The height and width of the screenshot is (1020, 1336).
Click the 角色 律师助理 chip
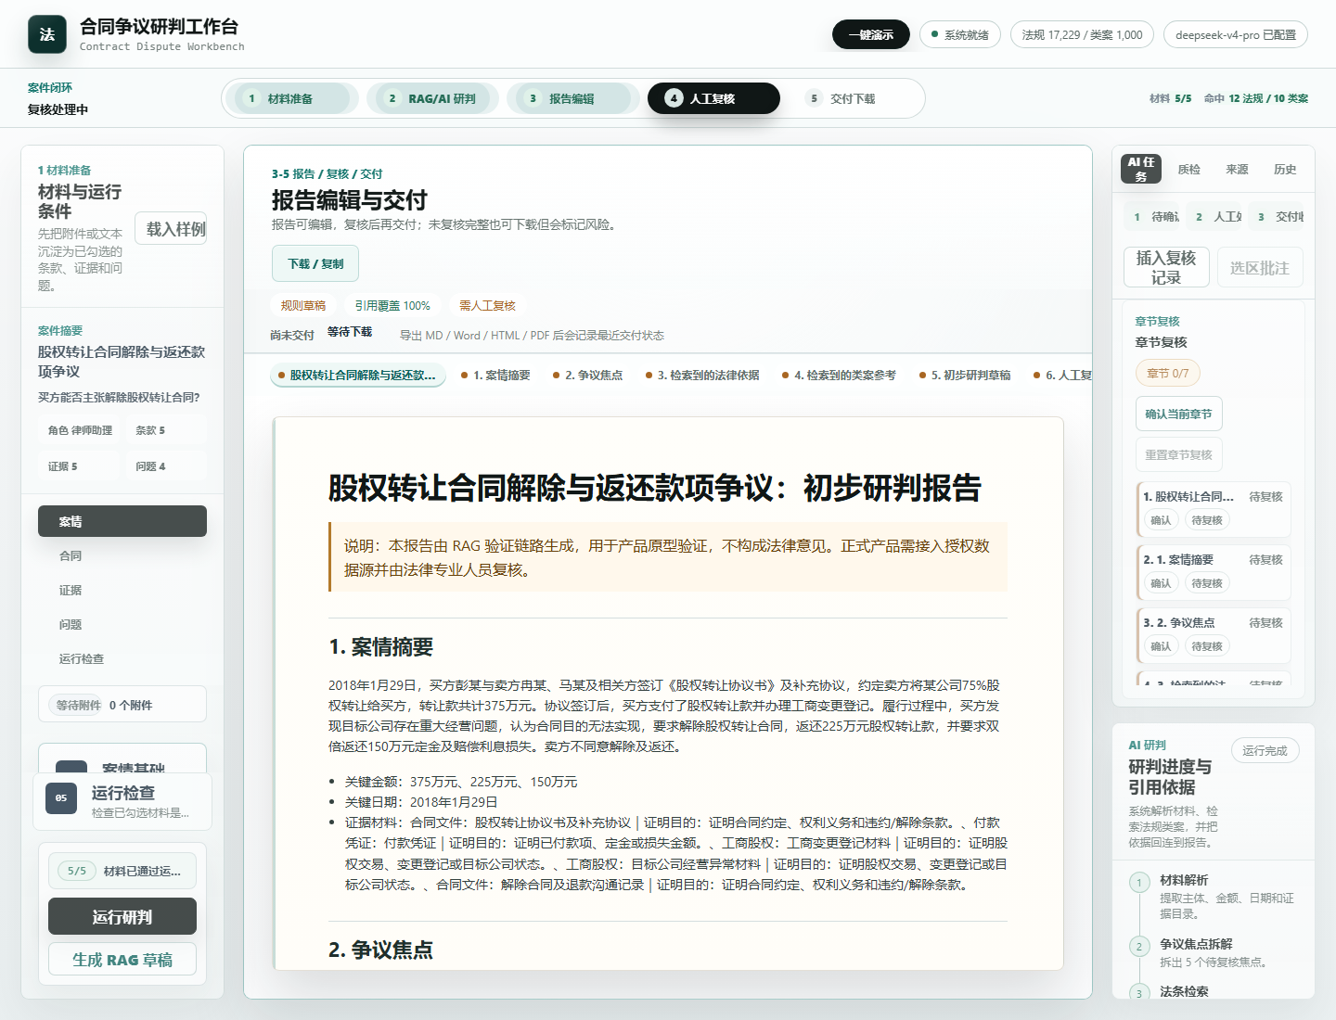click(x=80, y=430)
